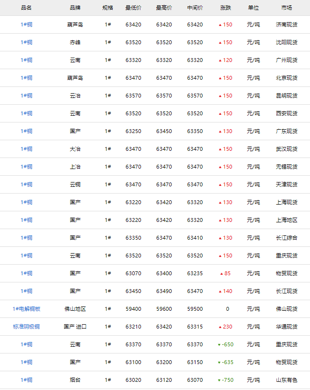Screen dimensions: 310x390
Task: Click the 市场 column header
Action: point(287,8)
